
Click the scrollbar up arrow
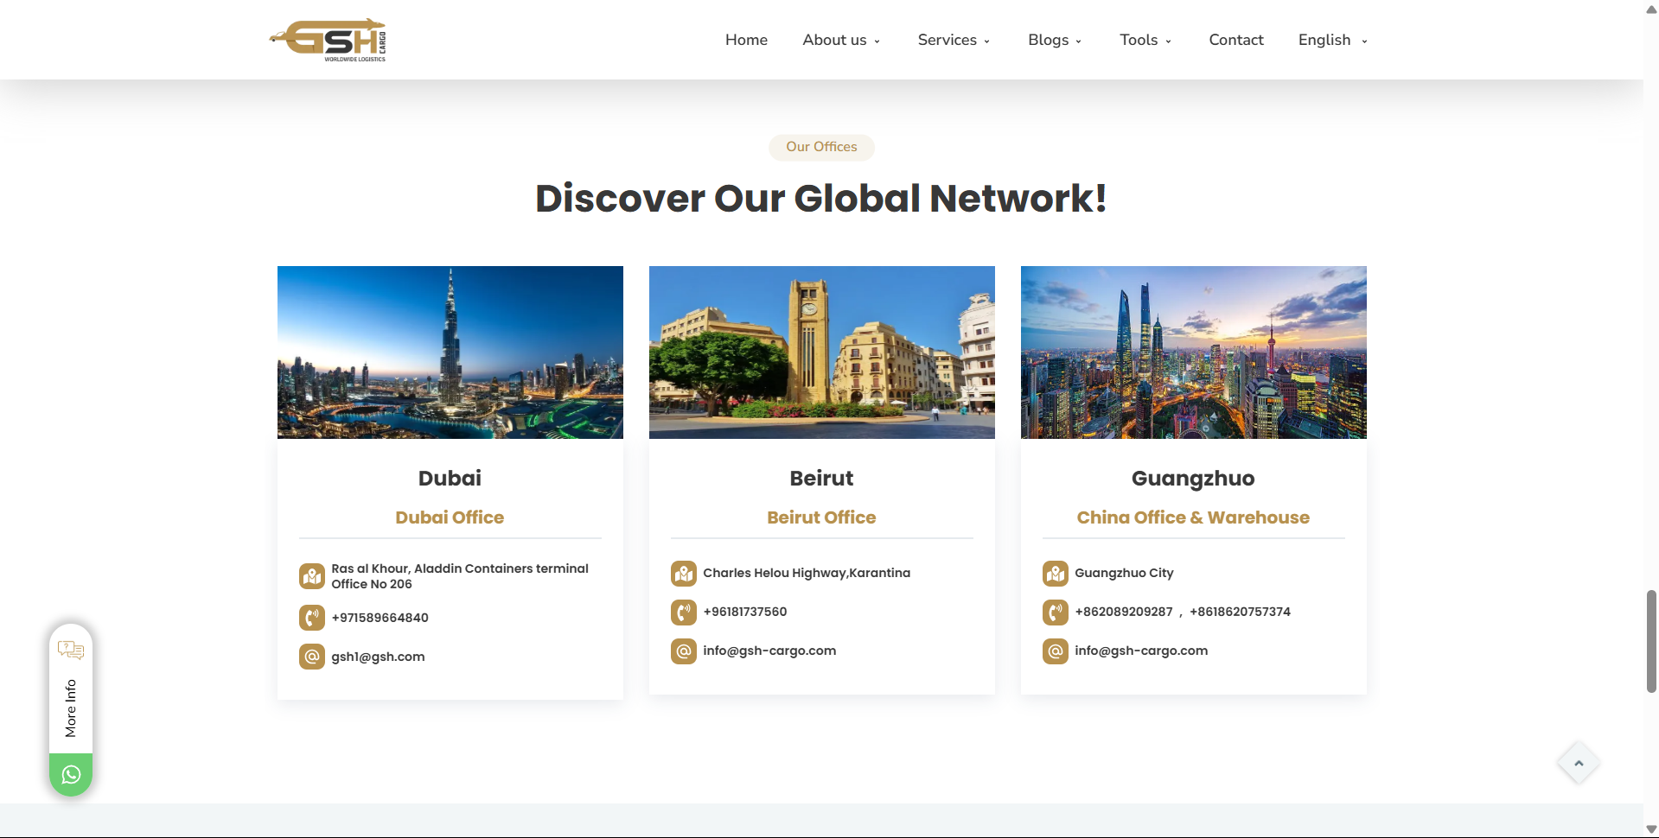click(1651, 9)
